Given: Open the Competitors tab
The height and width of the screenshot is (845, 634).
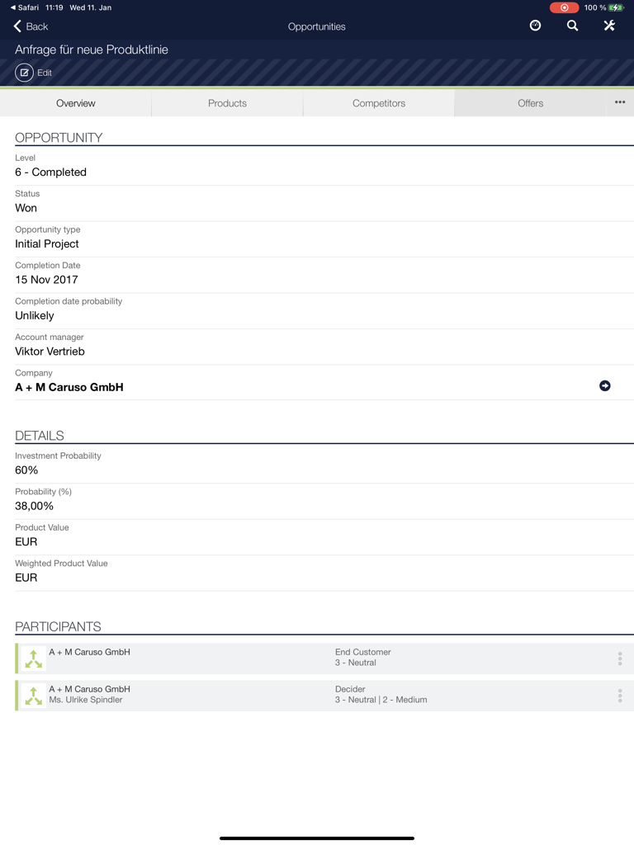Looking at the screenshot, I should click(x=379, y=102).
